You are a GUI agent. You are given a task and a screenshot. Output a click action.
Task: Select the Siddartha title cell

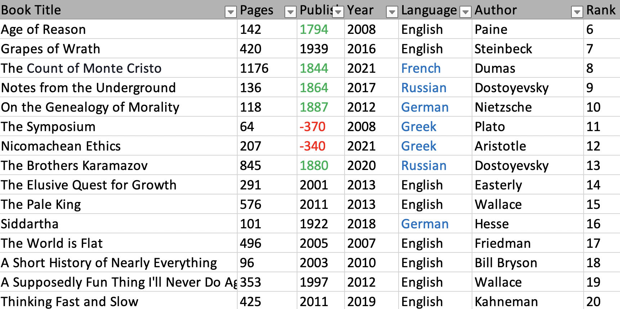click(x=30, y=224)
